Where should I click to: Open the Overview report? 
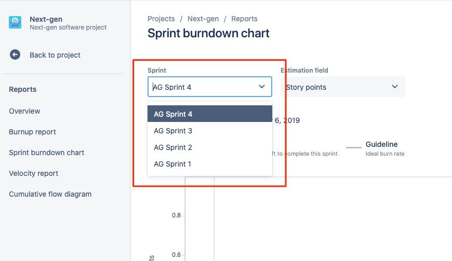point(24,111)
